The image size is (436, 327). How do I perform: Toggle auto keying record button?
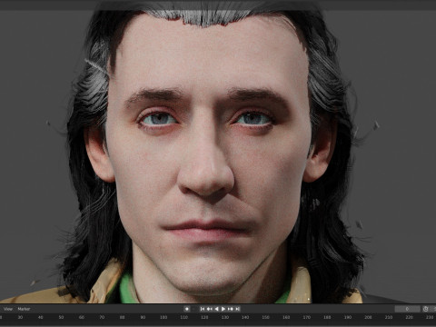pyautogui.click(x=187, y=309)
